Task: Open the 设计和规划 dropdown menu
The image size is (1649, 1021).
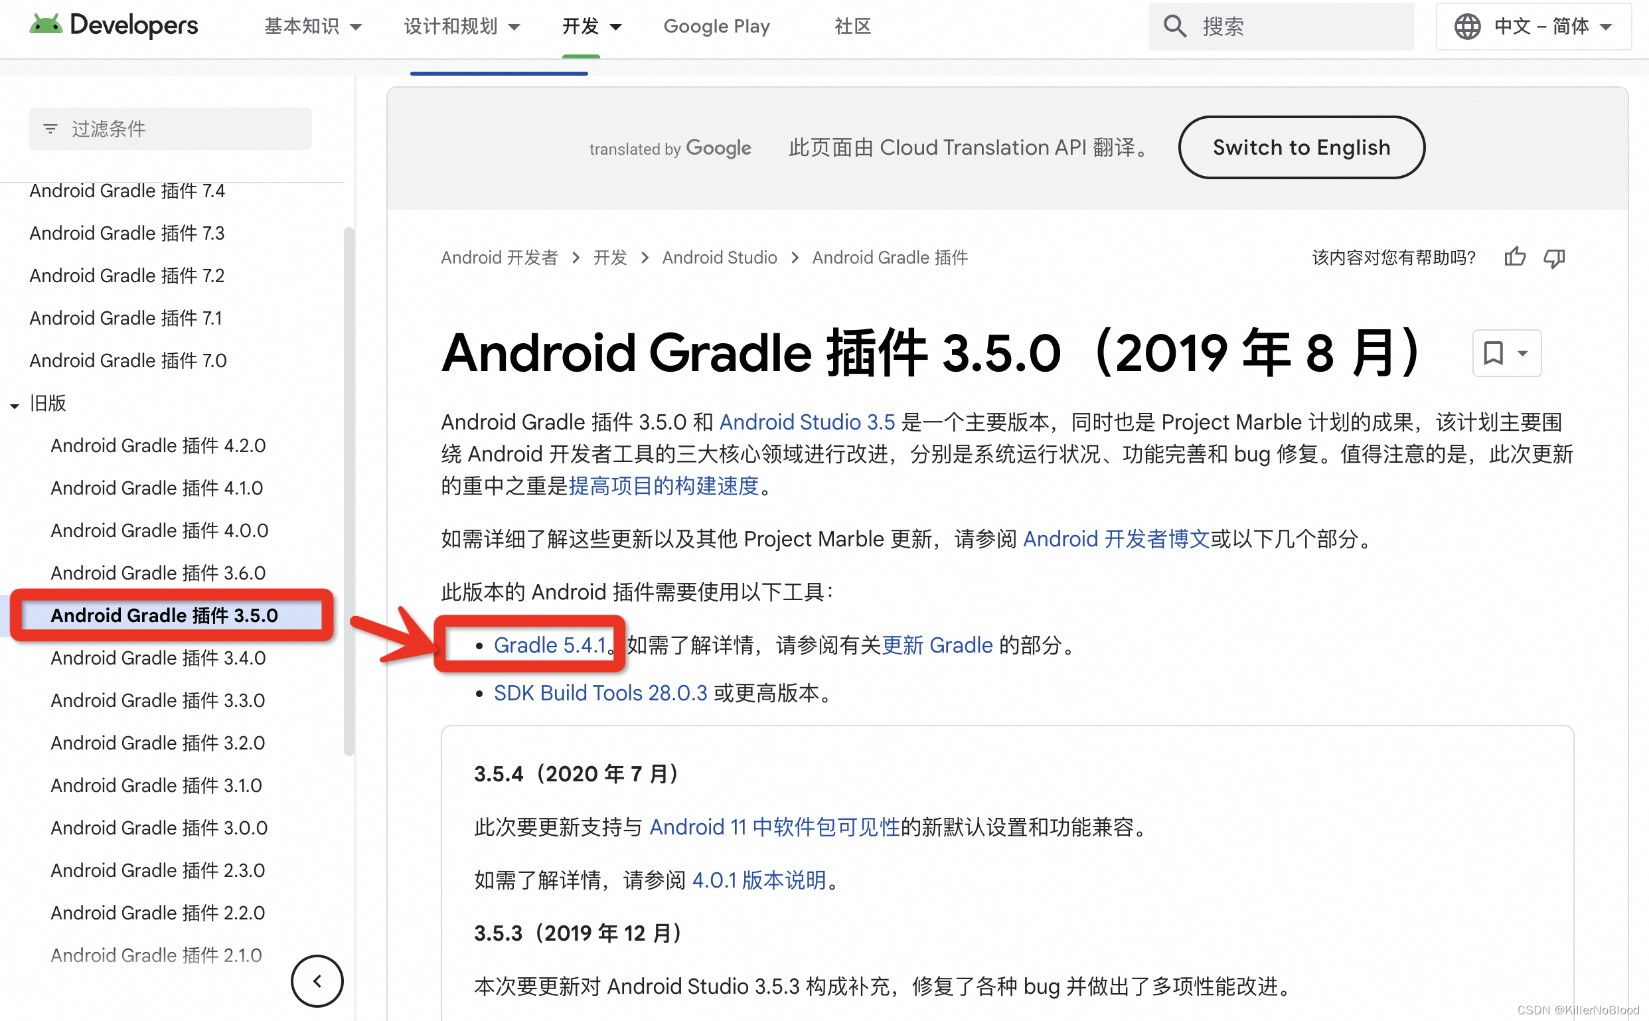Action: (462, 27)
